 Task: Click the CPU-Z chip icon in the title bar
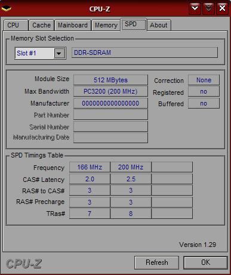[7, 9]
